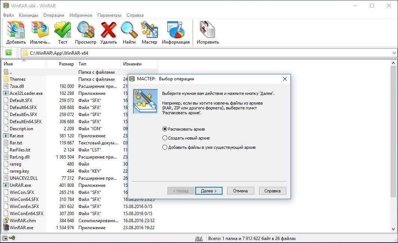Click the folder icon in the address bar
The width and height of the screenshot is (398, 243).
(25, 53)
